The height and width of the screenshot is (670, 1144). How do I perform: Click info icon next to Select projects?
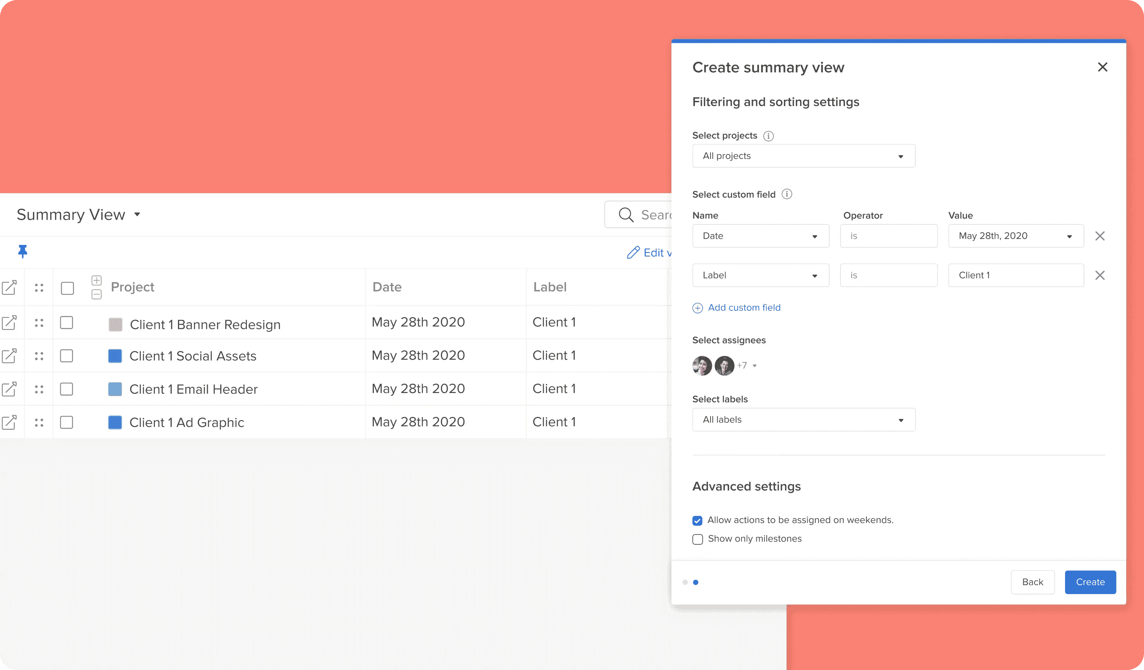click(768, 136)
